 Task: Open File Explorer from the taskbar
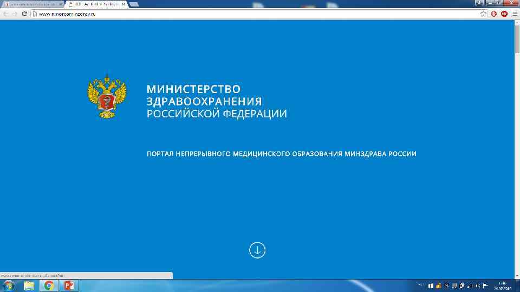(29, 286)
